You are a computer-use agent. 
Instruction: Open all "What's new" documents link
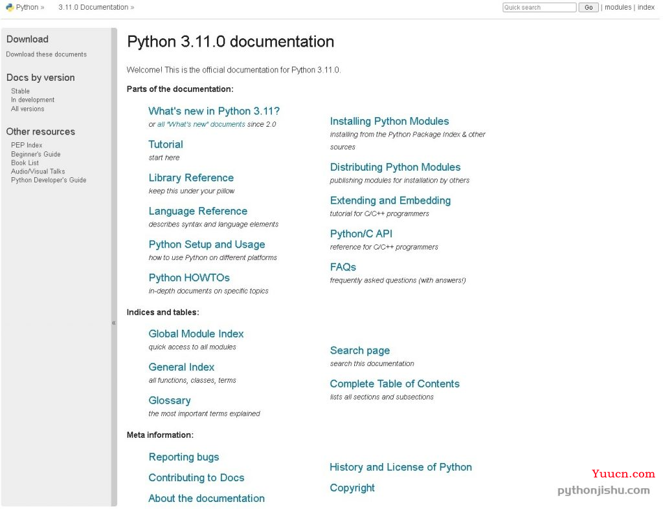click(201, 124)
